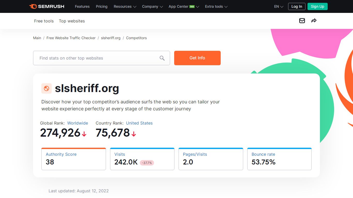Click the search magnifier icon
Screen dimensions: 353x198
coord(162,58)
